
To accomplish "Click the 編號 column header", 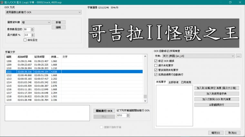I will [x=11, y=57].
